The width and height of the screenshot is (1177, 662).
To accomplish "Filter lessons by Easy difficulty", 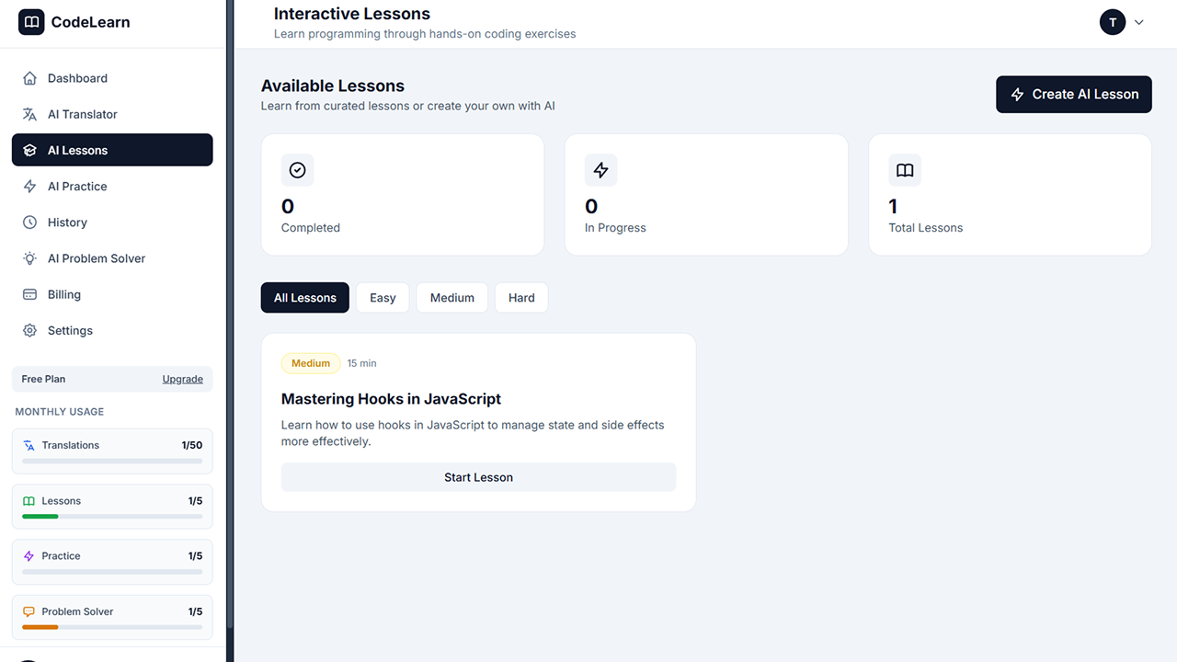I will (383, 298).
